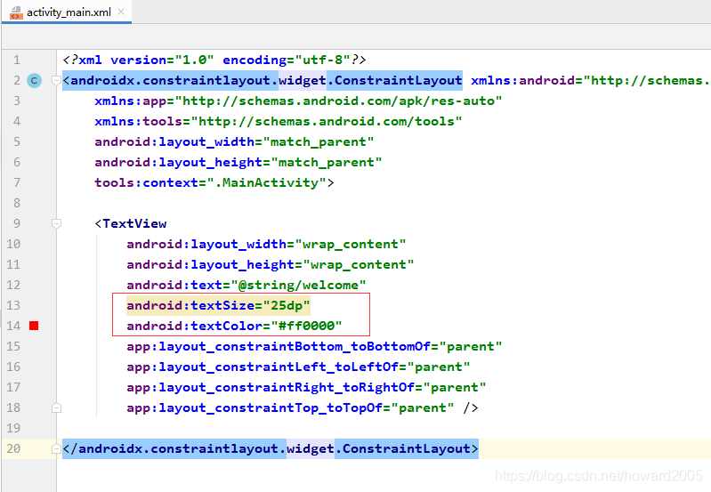The image size is (711, 492).
Task: Click the xmlns:android attribute on line 2
Action: 589,81
